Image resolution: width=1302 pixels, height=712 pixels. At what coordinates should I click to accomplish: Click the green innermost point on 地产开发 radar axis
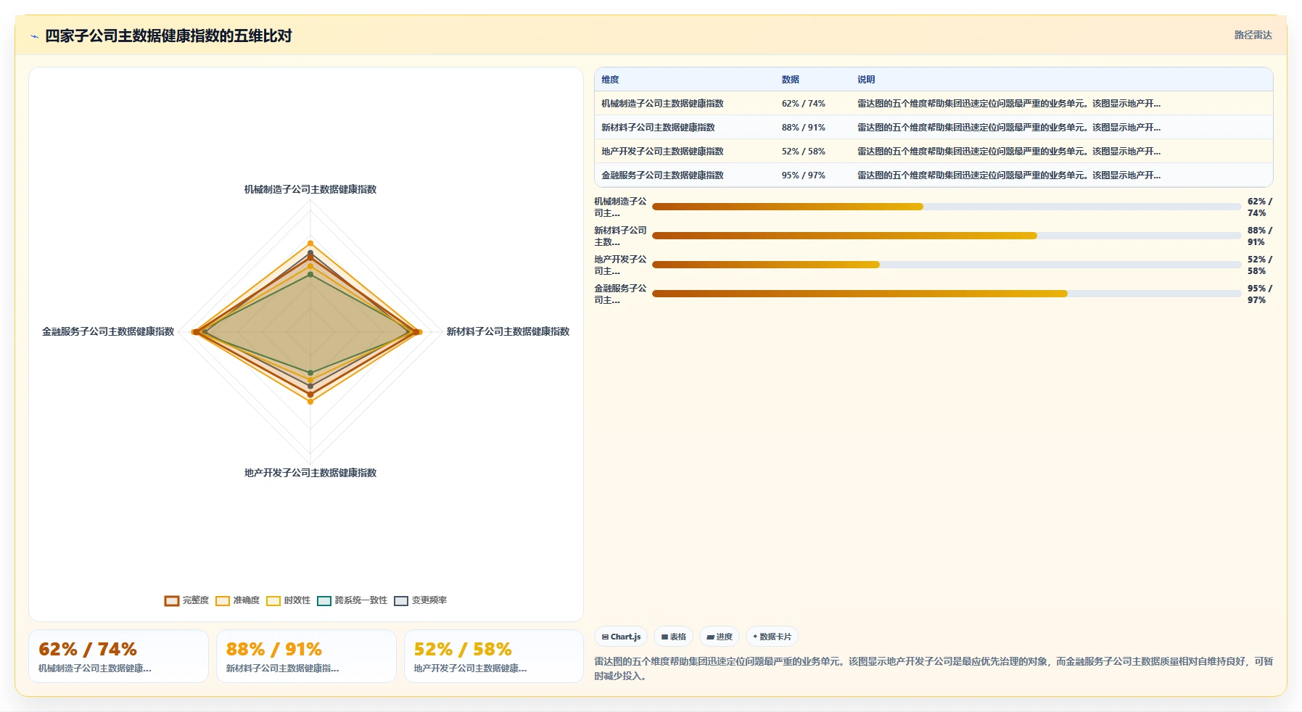click(x=310, y=373)
